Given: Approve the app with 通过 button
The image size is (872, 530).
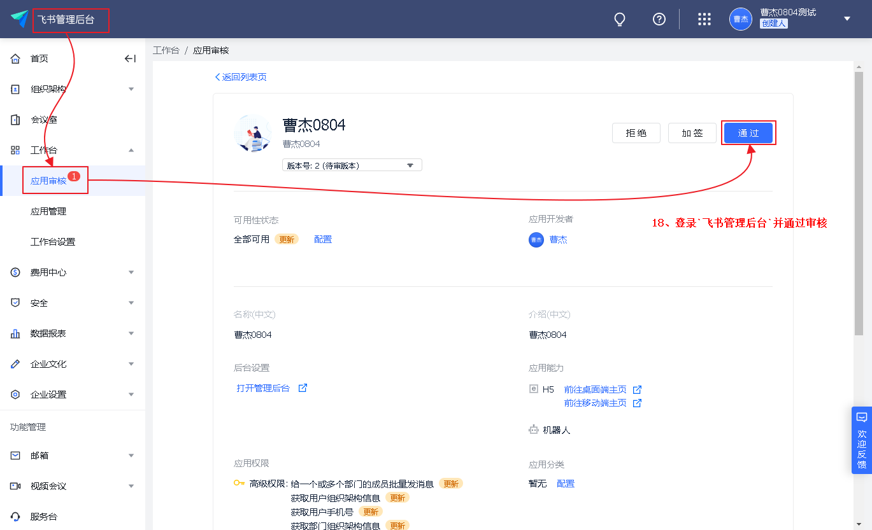Looking at the screenshot, I should click(748, 133).
